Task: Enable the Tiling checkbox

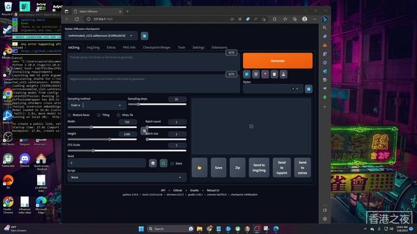Action: [x=99, y=115]
